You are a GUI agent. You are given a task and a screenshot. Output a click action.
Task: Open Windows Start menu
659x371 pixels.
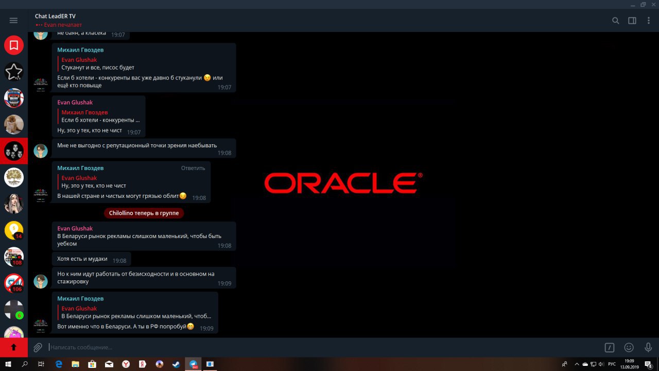9,364
